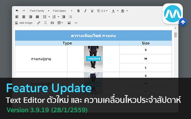The width and height of the screenshot is (191, 119).
Task: Insert a bullet list
Action: pyautogui.click(x=45, y=17)
